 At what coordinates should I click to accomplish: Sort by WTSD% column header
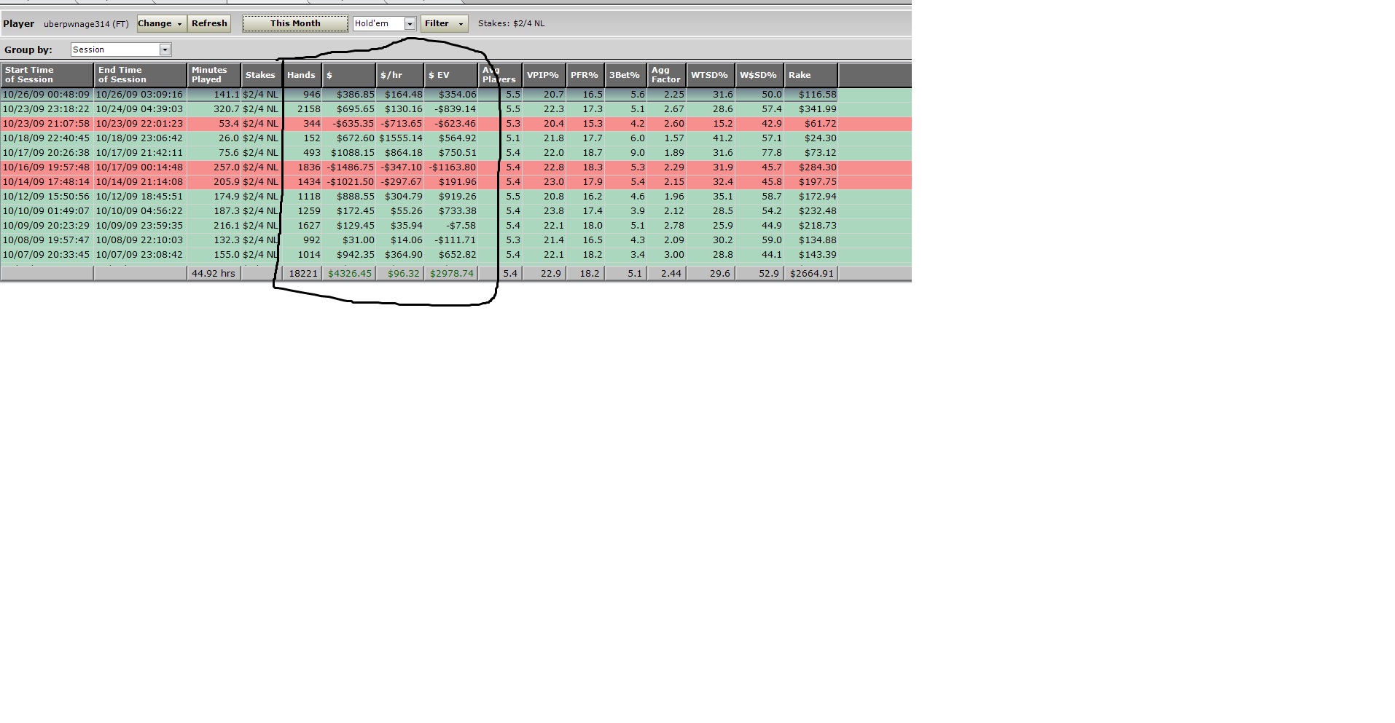711,75
